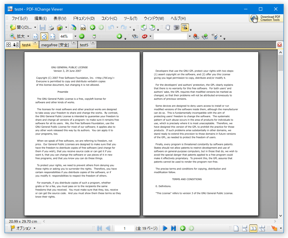Close the megafree tab
288x238 pixels.
[x=74, y=42]
